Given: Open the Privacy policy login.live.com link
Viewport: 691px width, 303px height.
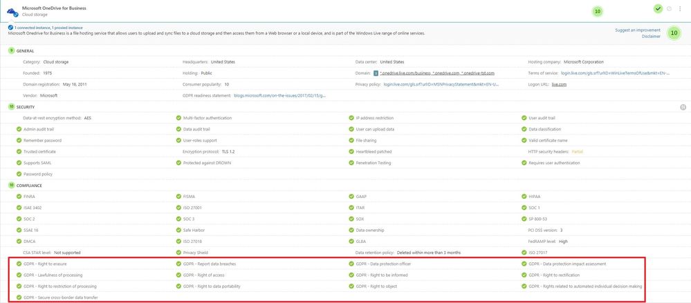Looking at the screenshot, I should (441, 84).
